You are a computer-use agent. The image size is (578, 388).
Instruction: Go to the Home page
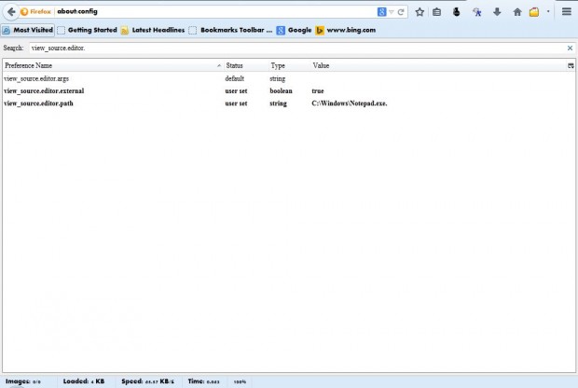click(x=517, y=12)
